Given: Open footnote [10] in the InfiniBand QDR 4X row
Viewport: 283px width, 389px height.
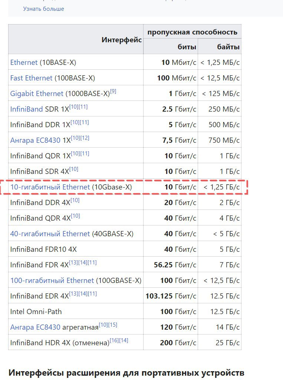Looking at the screenshot, I should (x=75, y=216).
